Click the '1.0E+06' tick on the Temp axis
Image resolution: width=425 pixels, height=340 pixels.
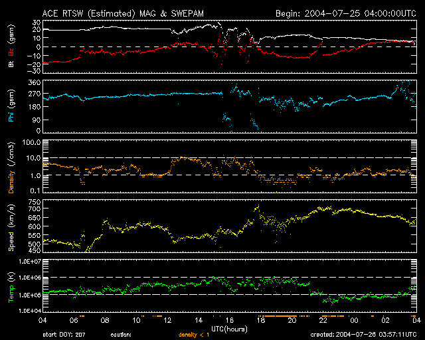[30, 278]
